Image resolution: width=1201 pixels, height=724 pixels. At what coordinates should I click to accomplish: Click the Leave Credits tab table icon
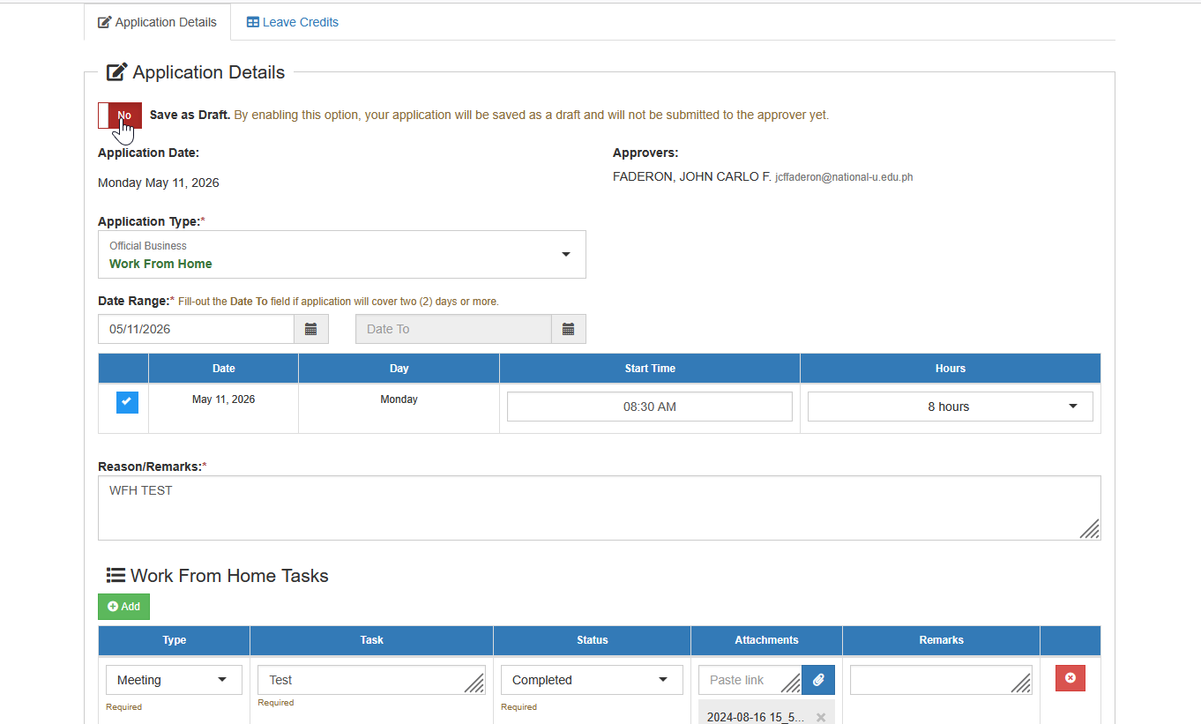[252, 22]
